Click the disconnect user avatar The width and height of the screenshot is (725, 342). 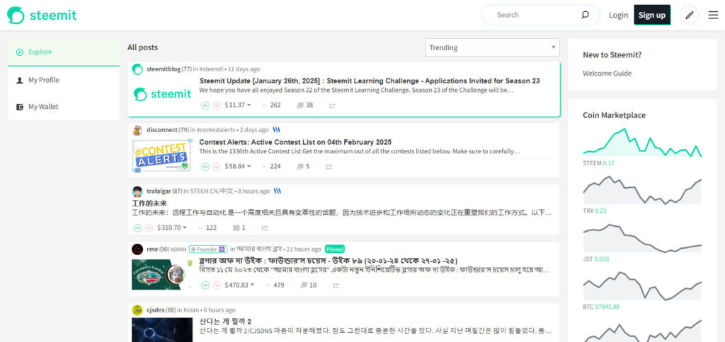pos(137,130)
